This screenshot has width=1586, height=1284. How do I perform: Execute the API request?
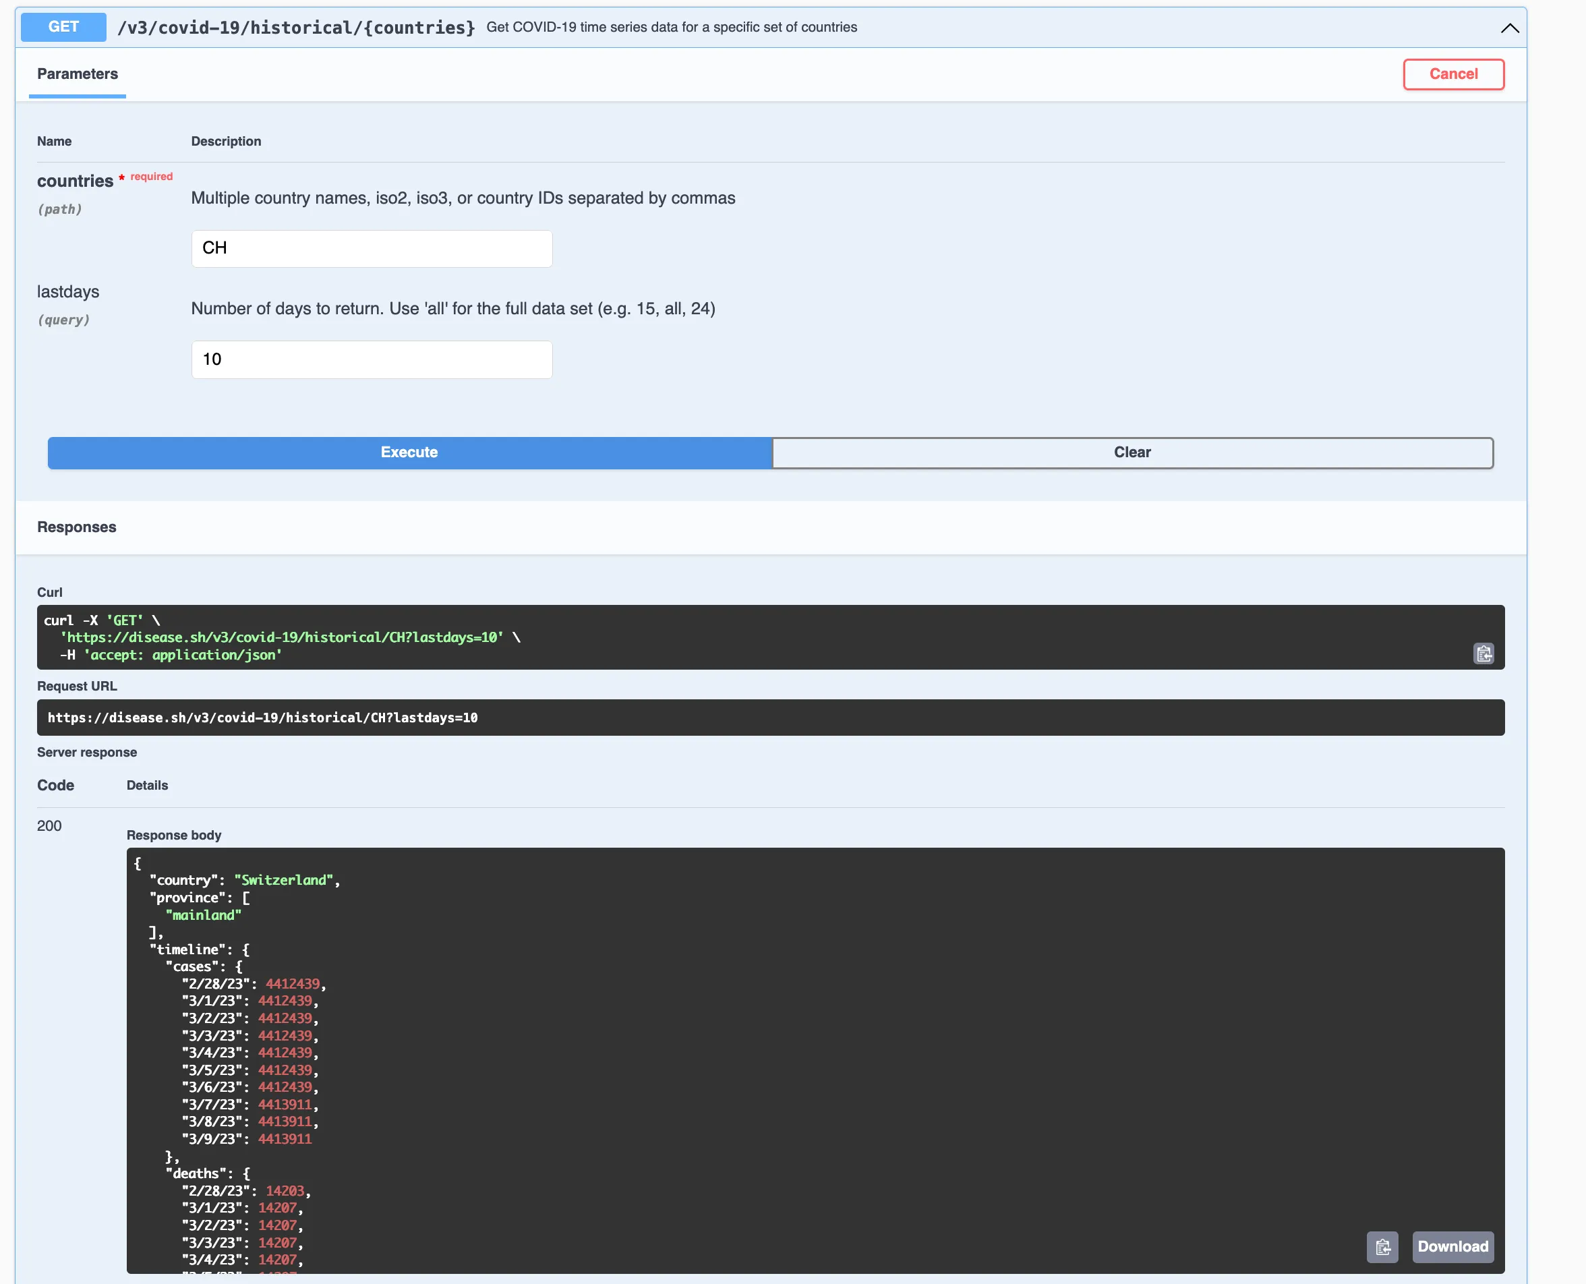409,453
